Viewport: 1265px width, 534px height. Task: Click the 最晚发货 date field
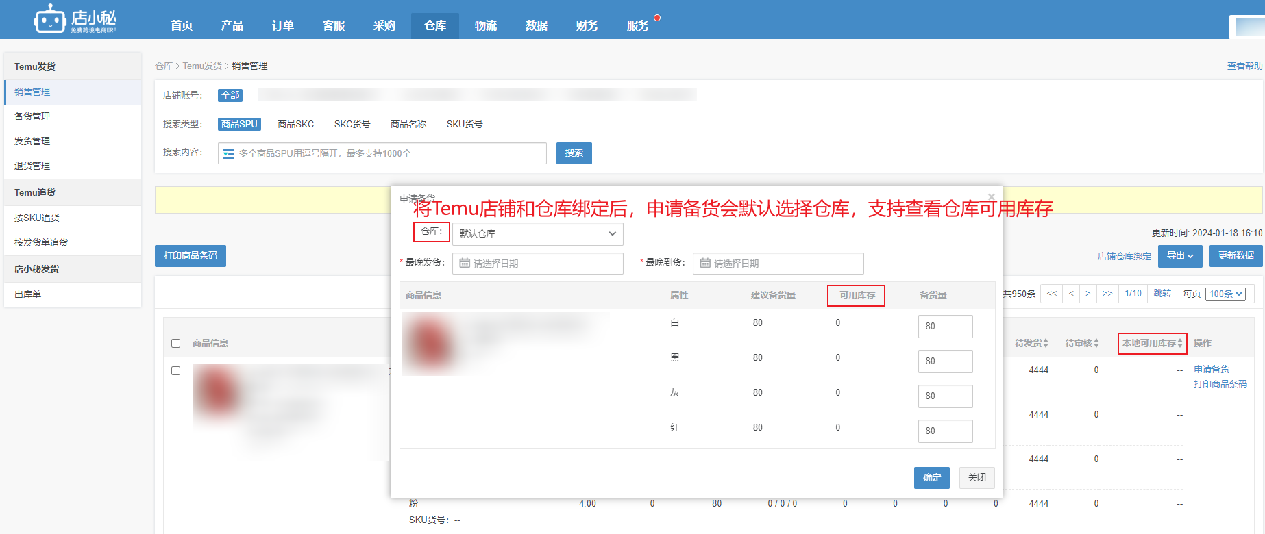[538, 264]
